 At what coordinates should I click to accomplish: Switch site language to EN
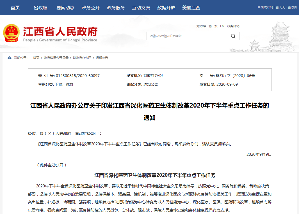[222, 26]
